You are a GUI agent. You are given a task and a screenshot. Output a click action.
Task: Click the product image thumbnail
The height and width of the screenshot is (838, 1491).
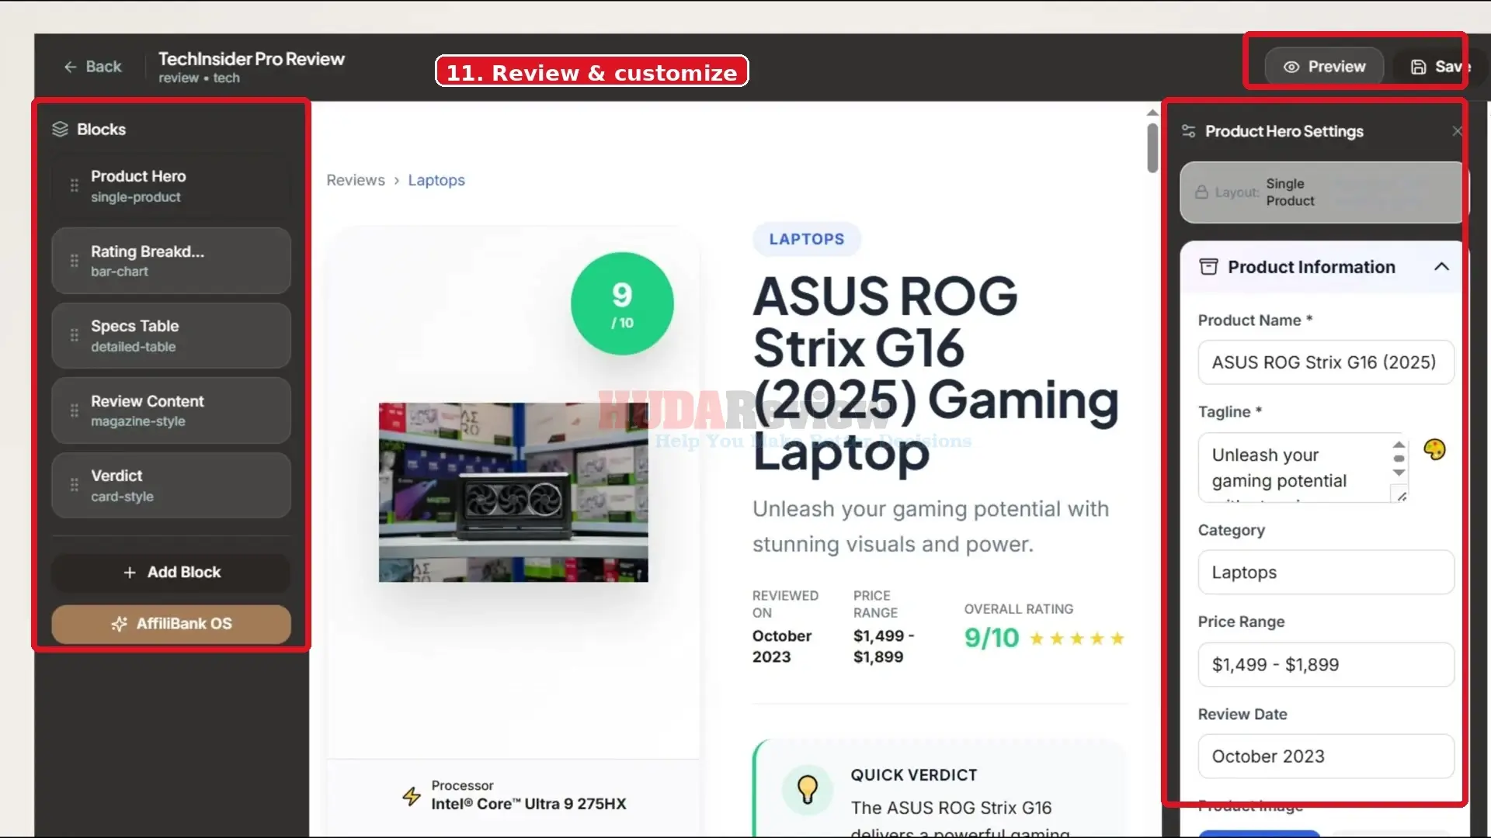pyautogui.click(x=513, y=492)
